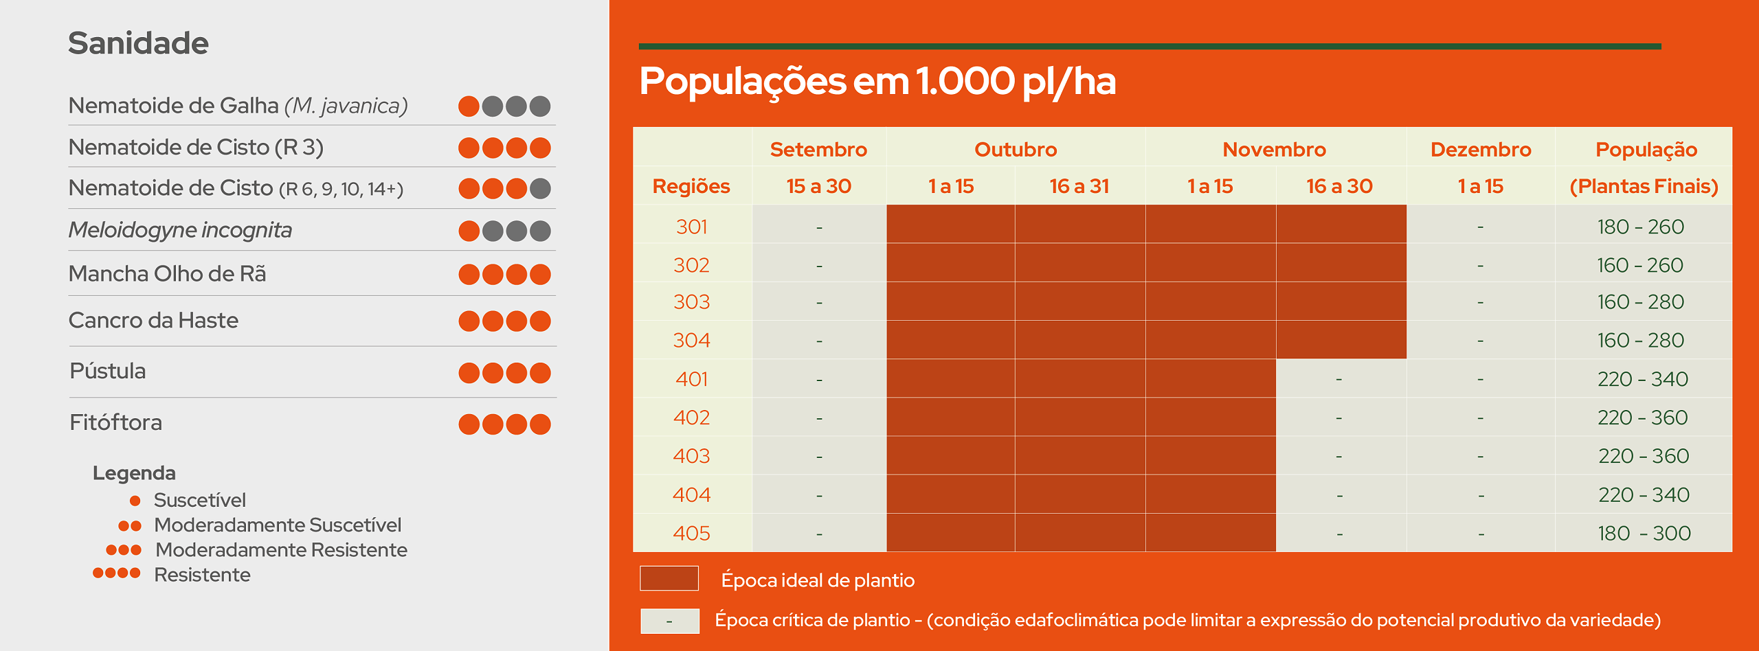Click the Regiões header label

tap(691, 186)
